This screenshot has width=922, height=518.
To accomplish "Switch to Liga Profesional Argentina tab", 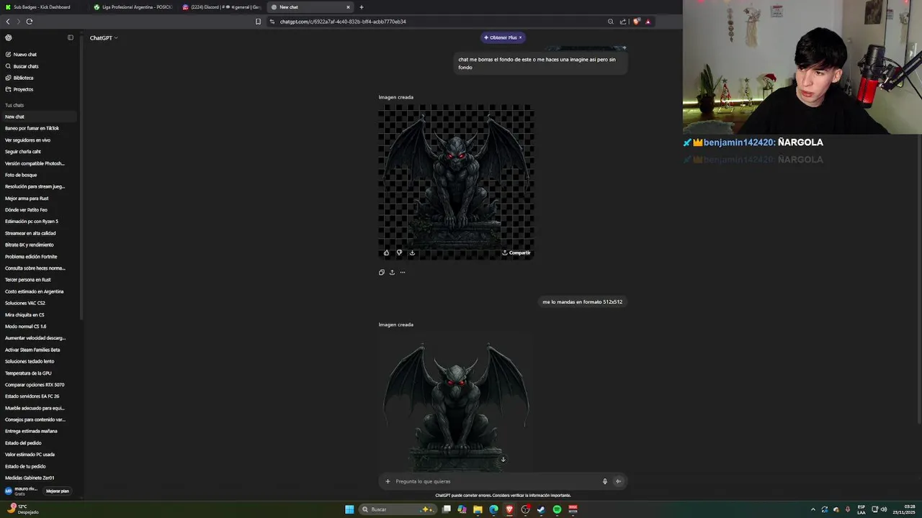I will tap(133, 7).
